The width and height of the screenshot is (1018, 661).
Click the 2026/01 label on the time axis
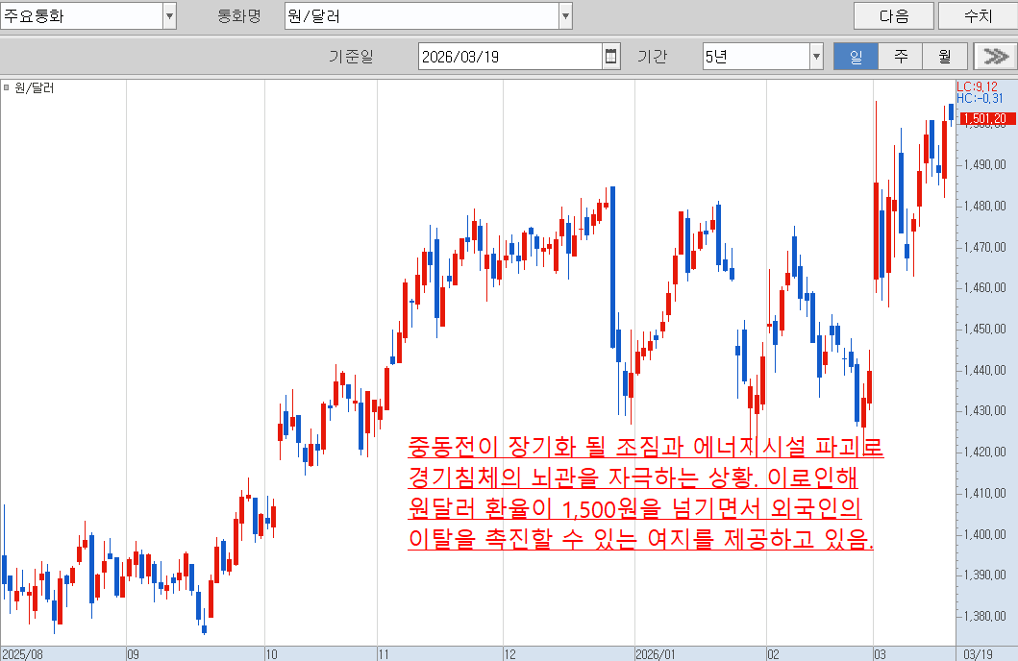click(656, 653)
